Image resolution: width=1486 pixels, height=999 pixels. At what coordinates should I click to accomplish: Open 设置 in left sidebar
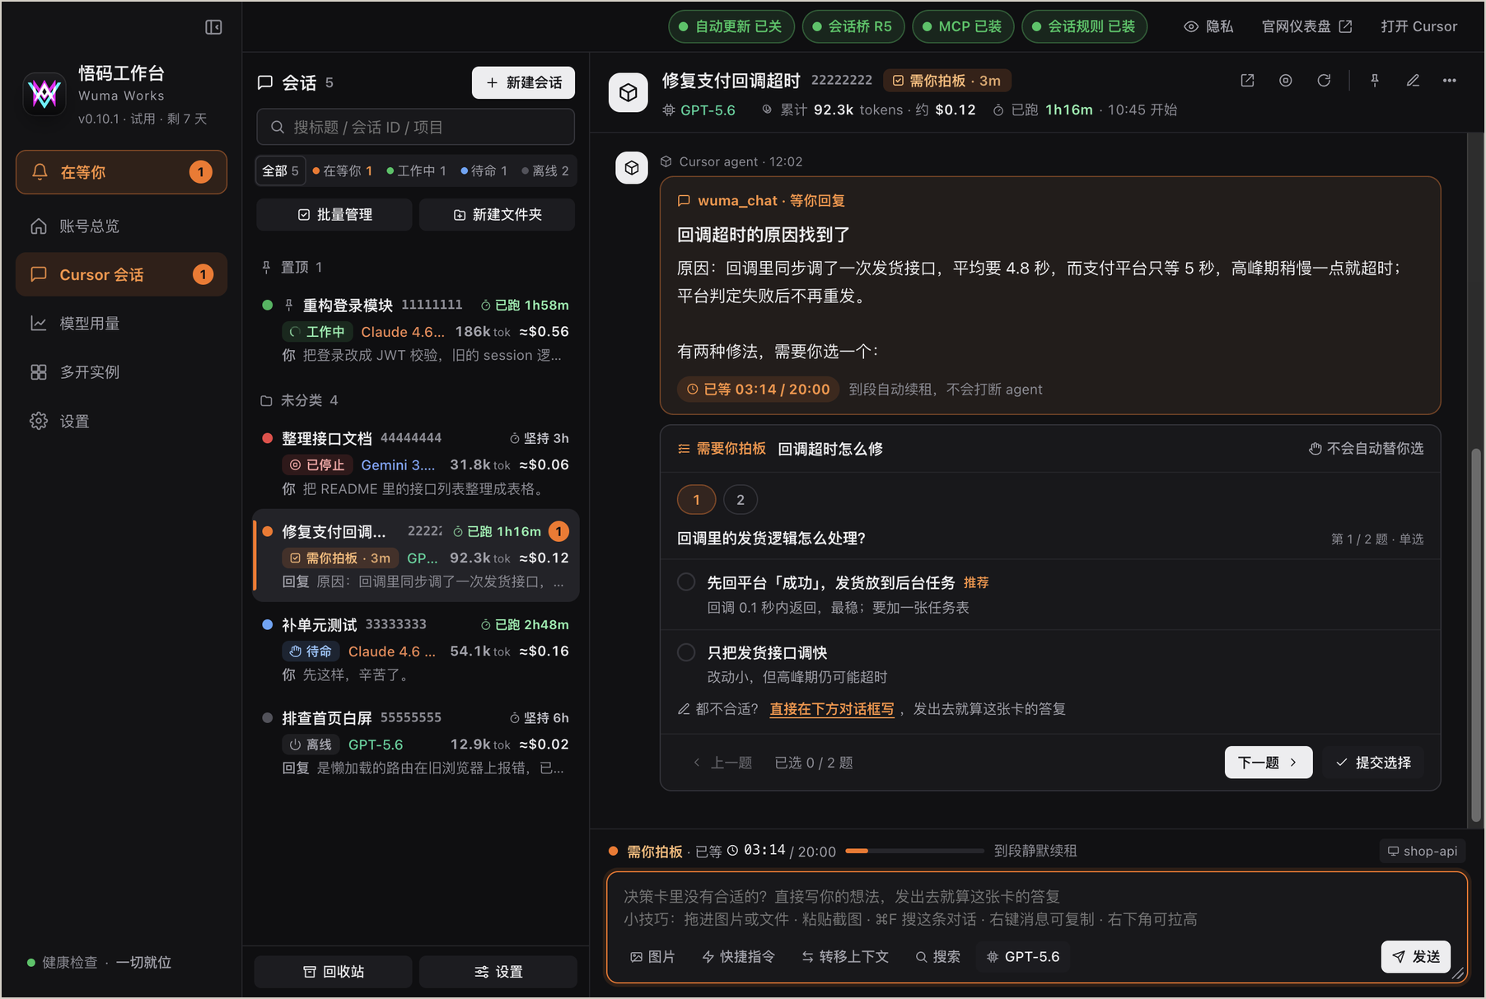(x=121, y=421)
